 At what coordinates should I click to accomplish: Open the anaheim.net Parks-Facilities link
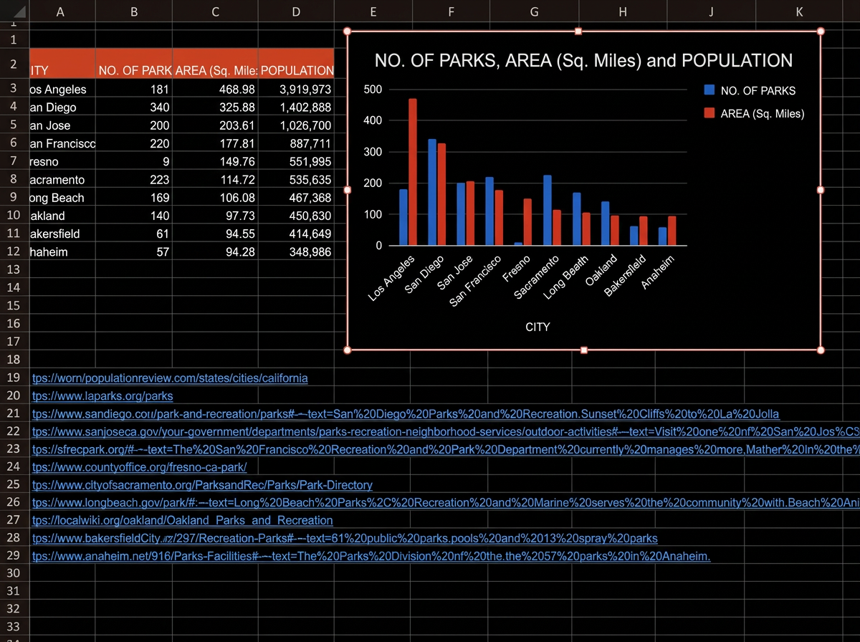tap(371, 557)
